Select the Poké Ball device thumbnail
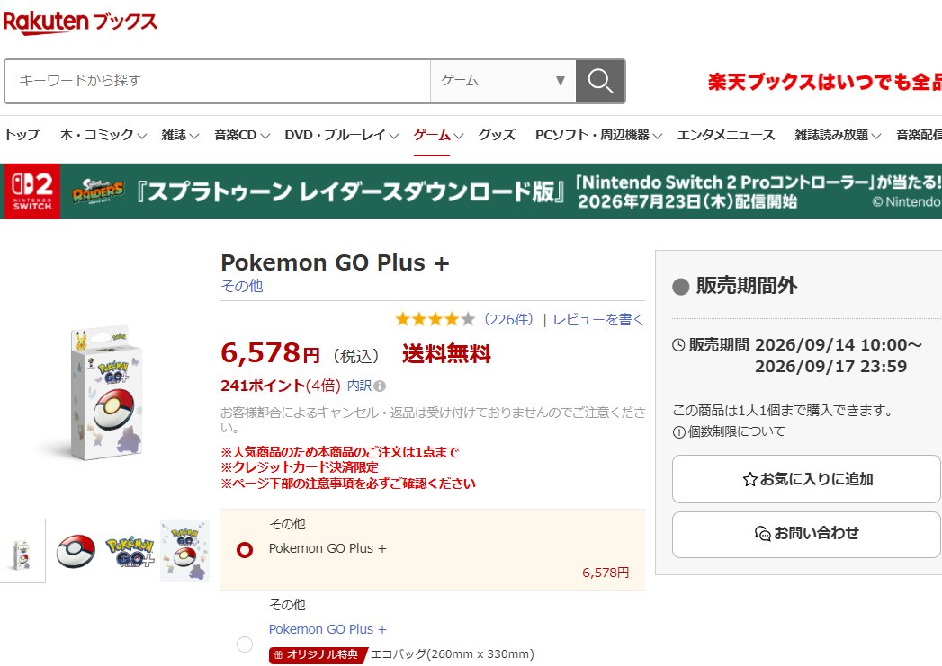942x666 pixels. [76, 551]
